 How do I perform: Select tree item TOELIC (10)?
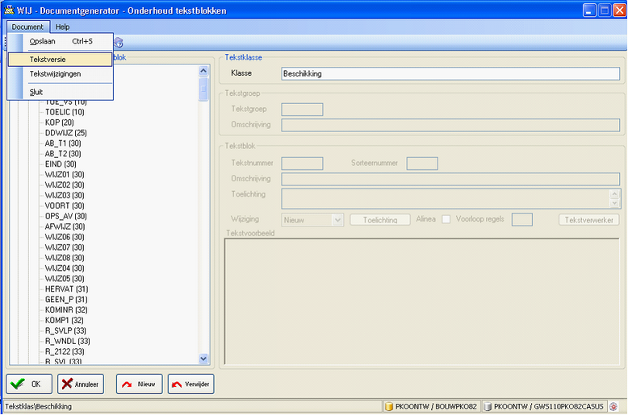65,112
